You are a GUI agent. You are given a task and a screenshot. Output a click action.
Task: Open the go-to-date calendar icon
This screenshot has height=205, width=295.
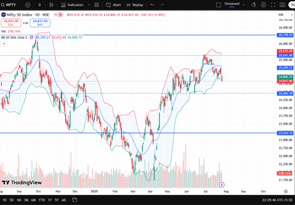[74, 200]
